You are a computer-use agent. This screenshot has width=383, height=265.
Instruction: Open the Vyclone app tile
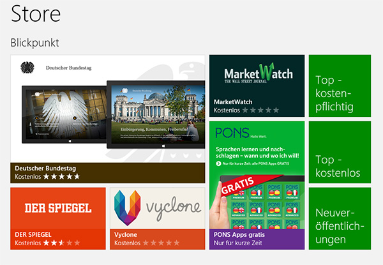pyautogui.click(x=158, y=218)
